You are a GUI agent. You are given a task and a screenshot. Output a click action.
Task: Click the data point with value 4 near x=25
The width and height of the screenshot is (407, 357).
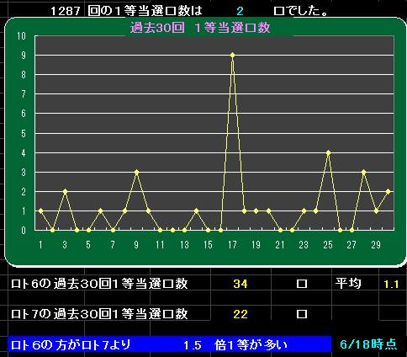pos(329,152)
